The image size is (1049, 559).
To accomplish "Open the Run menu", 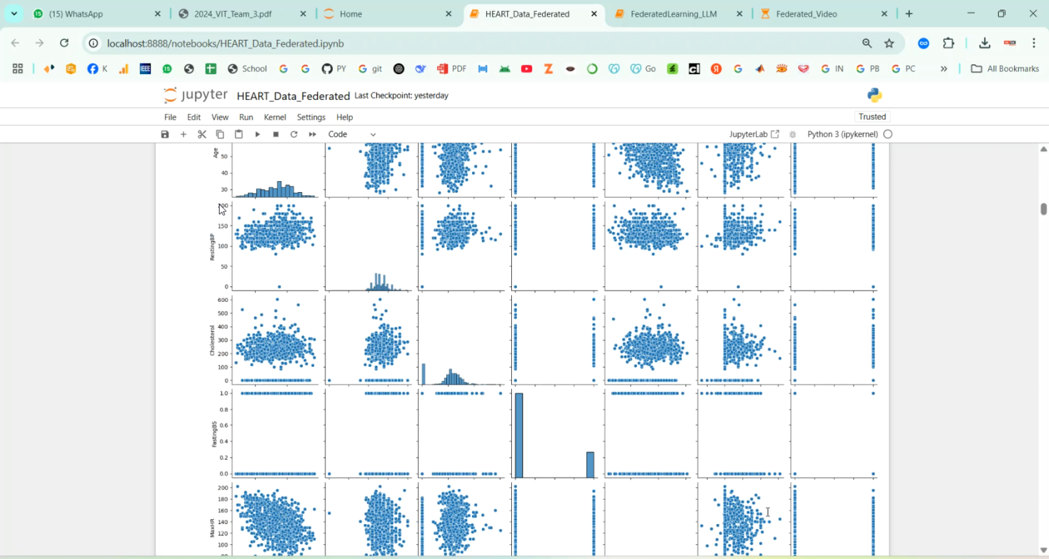I will [x=246, y=117].
